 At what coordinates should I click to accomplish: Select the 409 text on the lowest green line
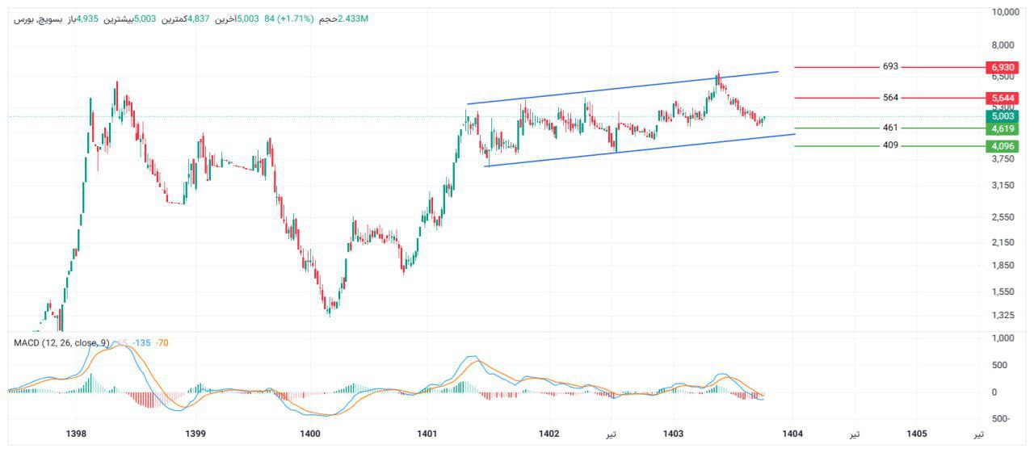tap(890, 145)
